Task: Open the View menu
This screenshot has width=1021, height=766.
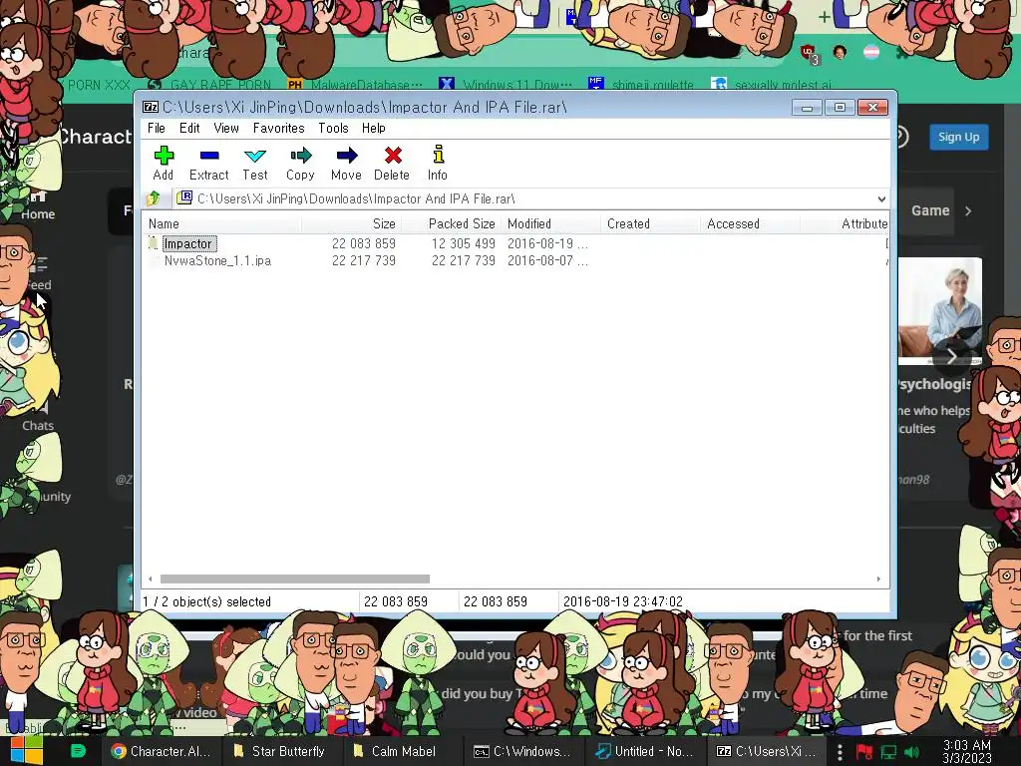Action: point(226,129)
